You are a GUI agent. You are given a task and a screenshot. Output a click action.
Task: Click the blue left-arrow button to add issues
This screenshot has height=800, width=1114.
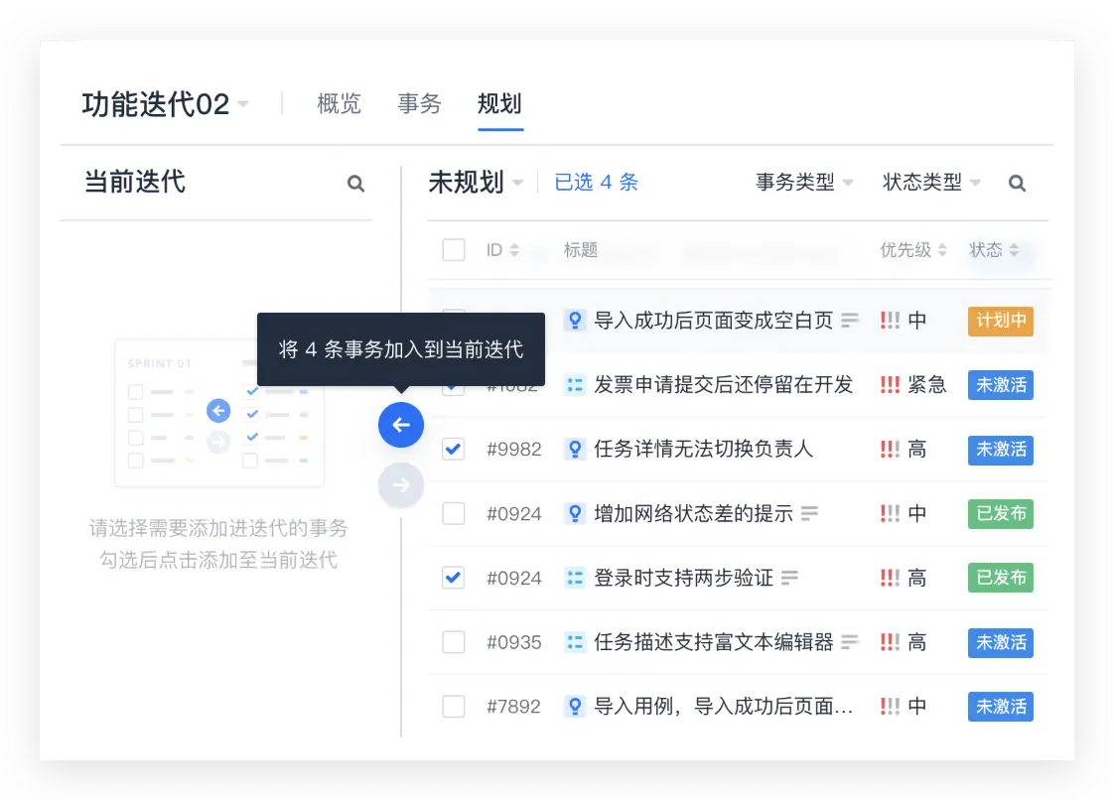[x=401, y=425]
